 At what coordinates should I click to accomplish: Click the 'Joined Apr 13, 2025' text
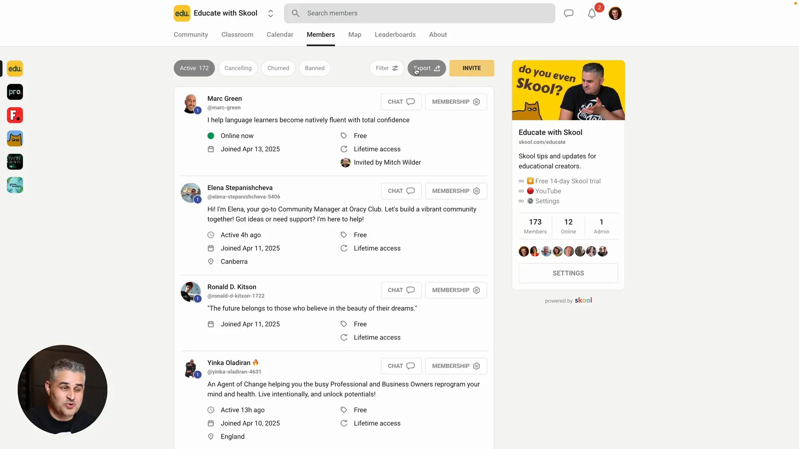pyautogui.click(x=250, y=149)
